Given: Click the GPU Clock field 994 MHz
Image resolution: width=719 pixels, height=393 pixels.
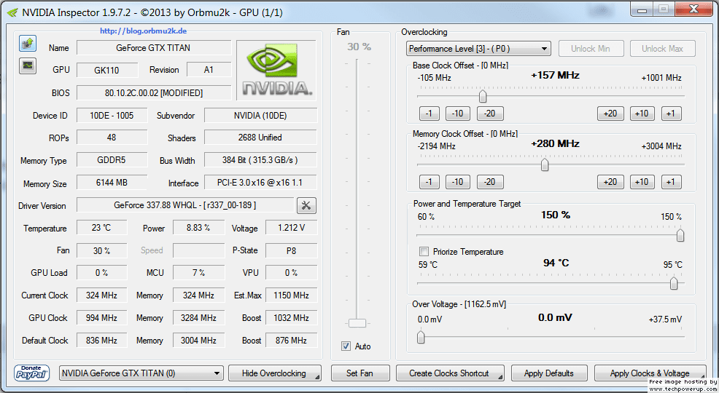Looking at the screenshot, I should click(x=101, y=317).
